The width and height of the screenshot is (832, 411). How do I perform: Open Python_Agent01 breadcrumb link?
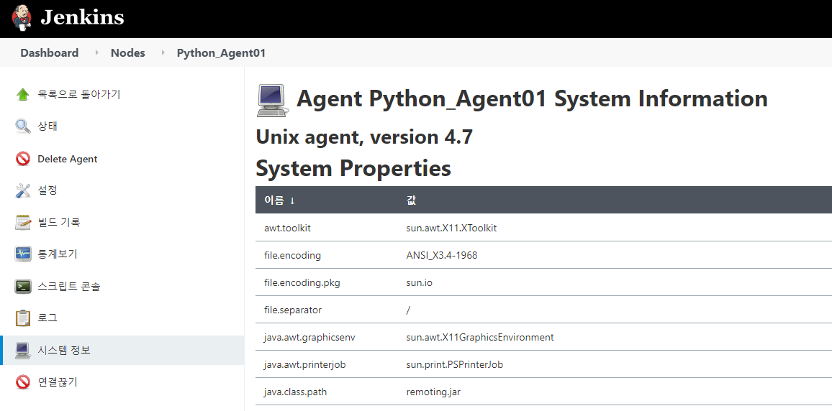coord(221,53)
